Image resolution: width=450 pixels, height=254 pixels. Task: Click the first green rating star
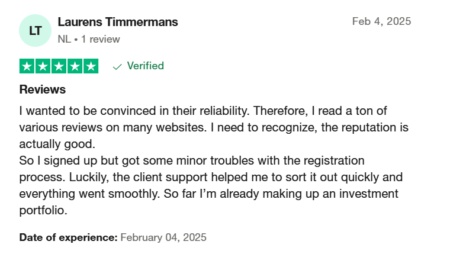(x=27, y=66)
